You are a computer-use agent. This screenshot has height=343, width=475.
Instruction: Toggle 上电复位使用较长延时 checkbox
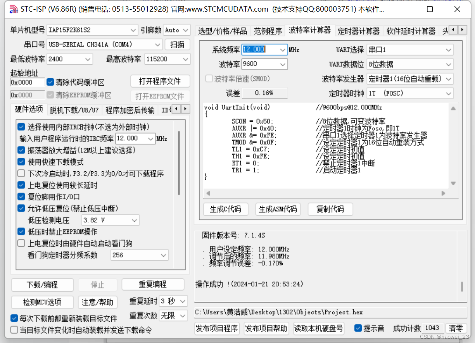21,185
